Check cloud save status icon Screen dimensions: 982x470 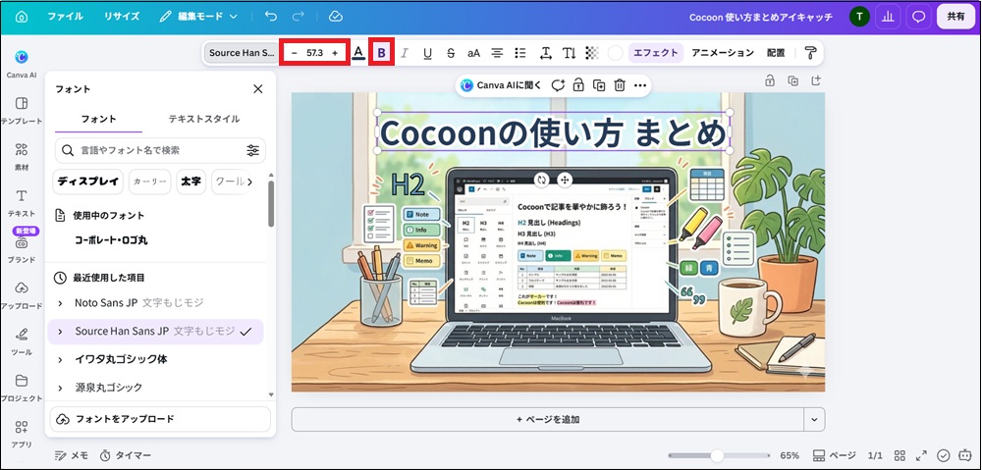click(x=336, y=17)
